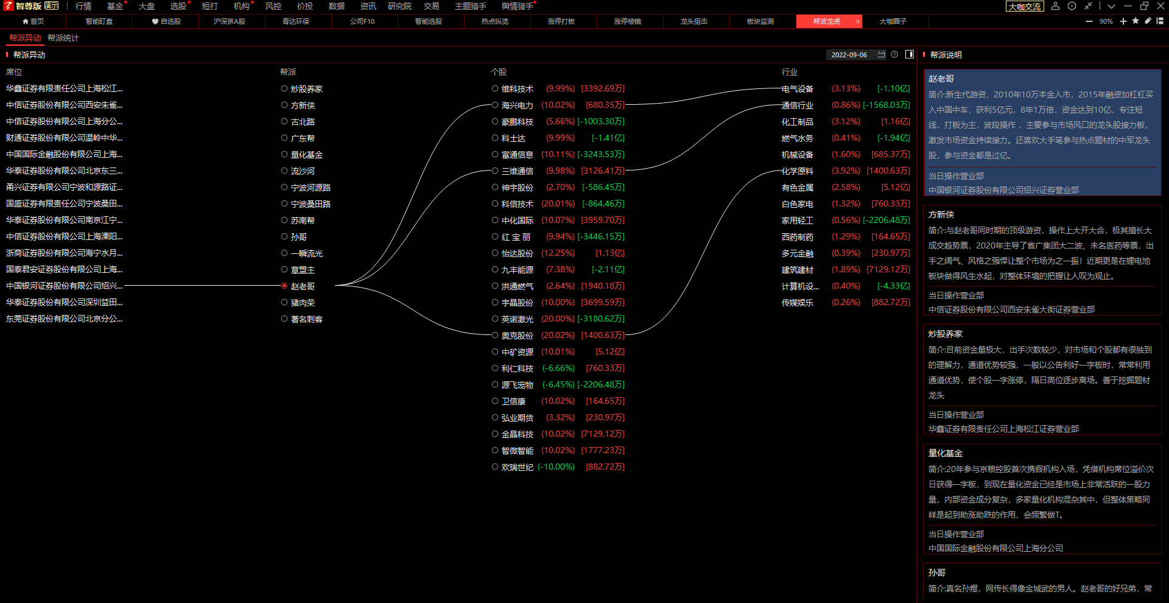Select the 欢瑞世纪 stock radio

(495, 467)
